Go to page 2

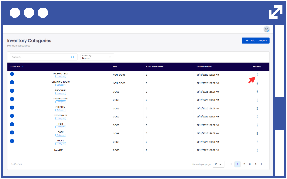click(244, 164)
